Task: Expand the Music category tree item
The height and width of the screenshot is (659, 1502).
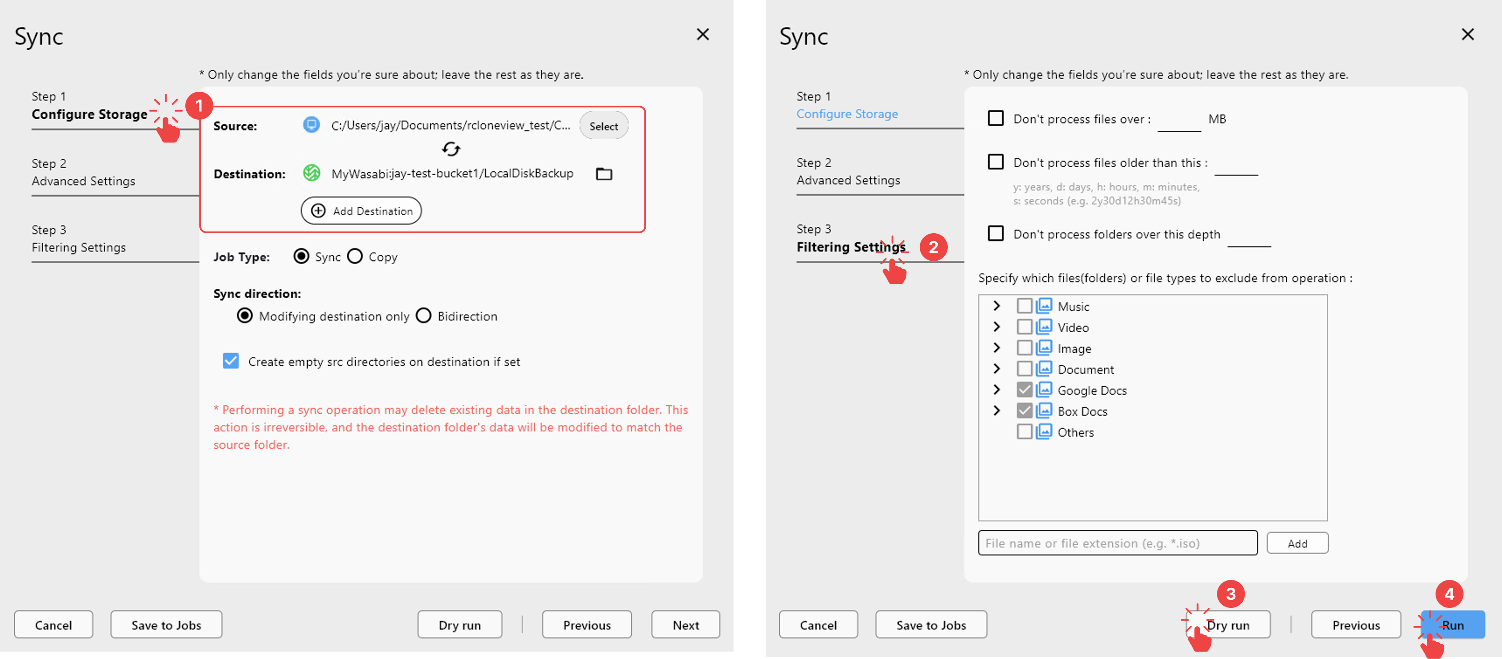Action: (x=997, y=306)
